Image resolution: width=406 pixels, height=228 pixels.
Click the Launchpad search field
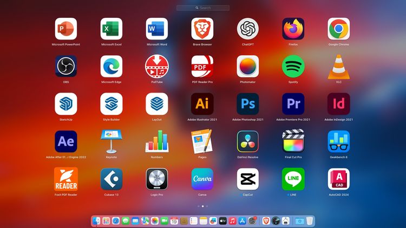point(203,8)
